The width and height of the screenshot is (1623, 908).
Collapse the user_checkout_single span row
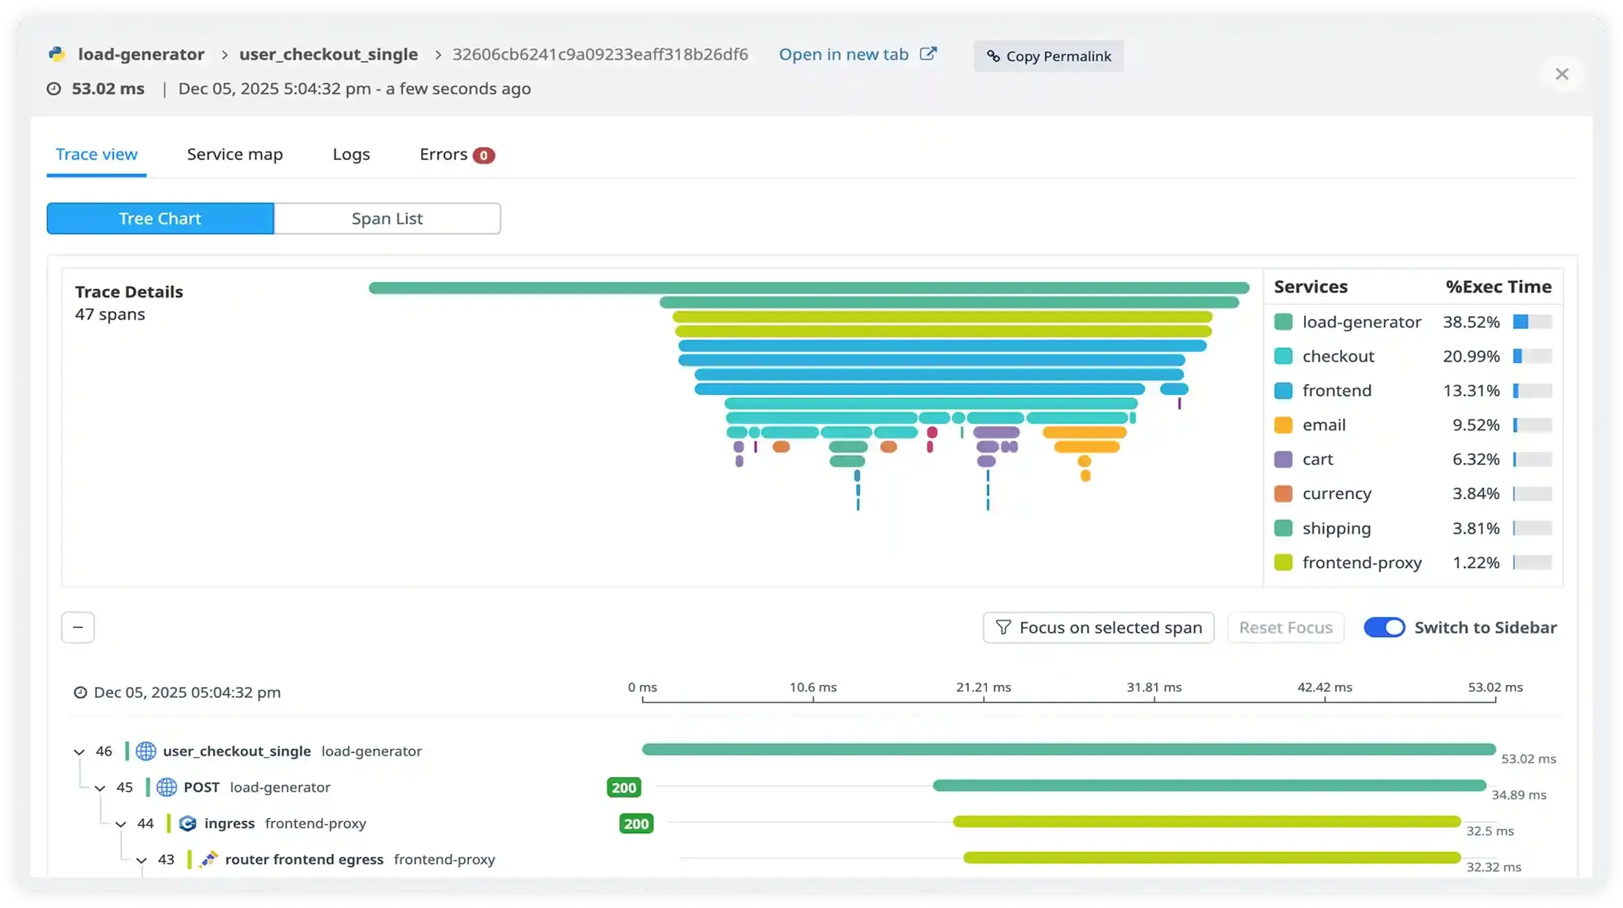[78, 751]
